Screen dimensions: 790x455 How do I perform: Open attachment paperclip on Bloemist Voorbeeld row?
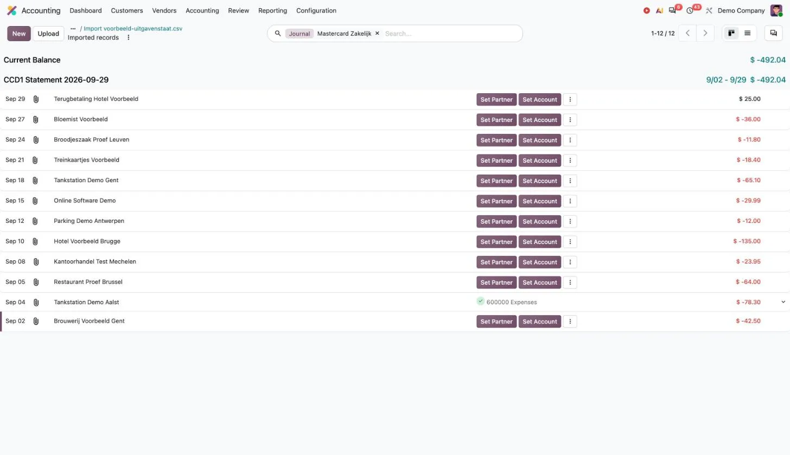click(x=35, y=120)
